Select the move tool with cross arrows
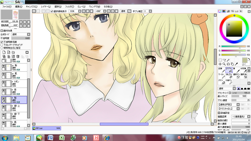This screenshot has width=251, height=141. pyautogui.click(x=220, y=64)
